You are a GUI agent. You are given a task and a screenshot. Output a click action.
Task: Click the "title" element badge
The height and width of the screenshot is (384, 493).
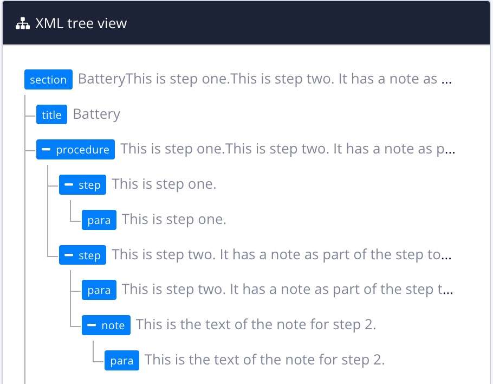[x=51, y=114]
